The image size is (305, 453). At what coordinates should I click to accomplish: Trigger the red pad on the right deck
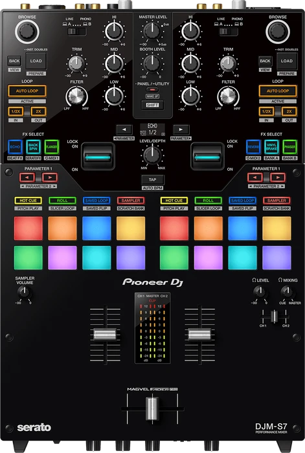point(174,228)
